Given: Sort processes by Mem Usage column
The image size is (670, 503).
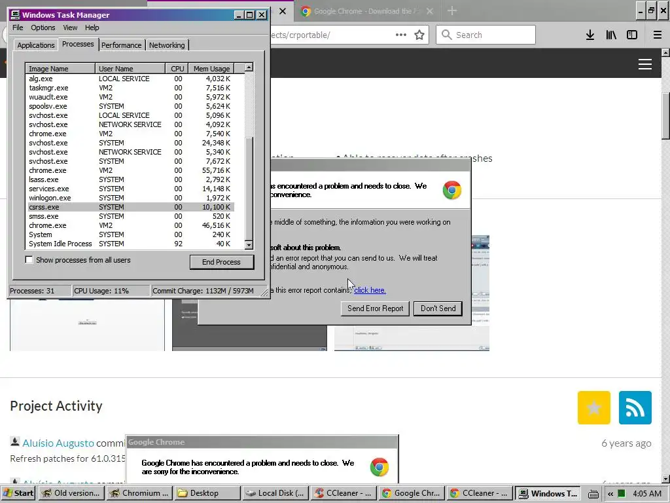Looking at the screenshot, I should tap(211, 68).
